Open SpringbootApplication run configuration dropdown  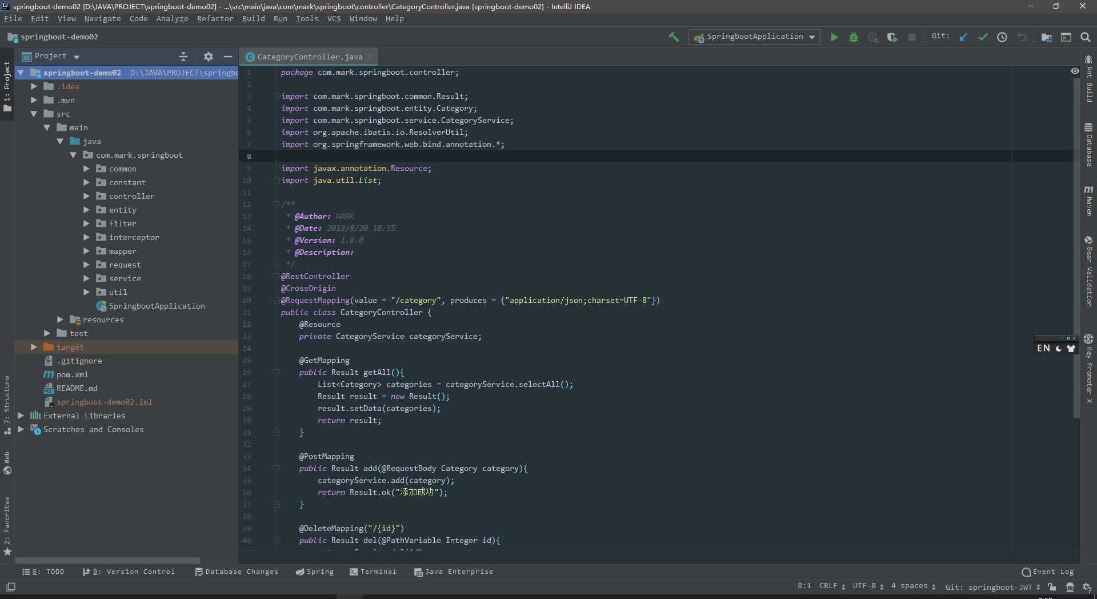[x=754, y=37]
